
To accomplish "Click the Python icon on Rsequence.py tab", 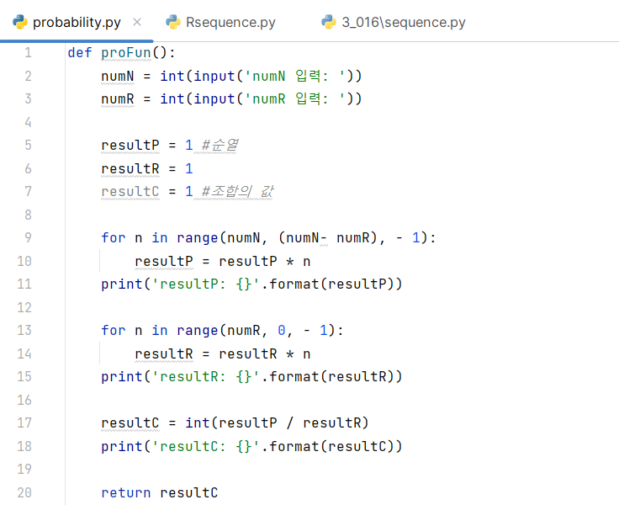I will pyautogui.click(x=173, y=22).
